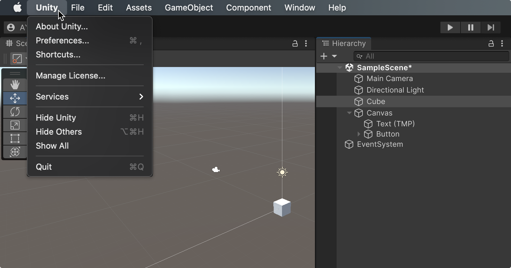Click the account icon in toolbar

pyautogui.click(x=11, y=27)
